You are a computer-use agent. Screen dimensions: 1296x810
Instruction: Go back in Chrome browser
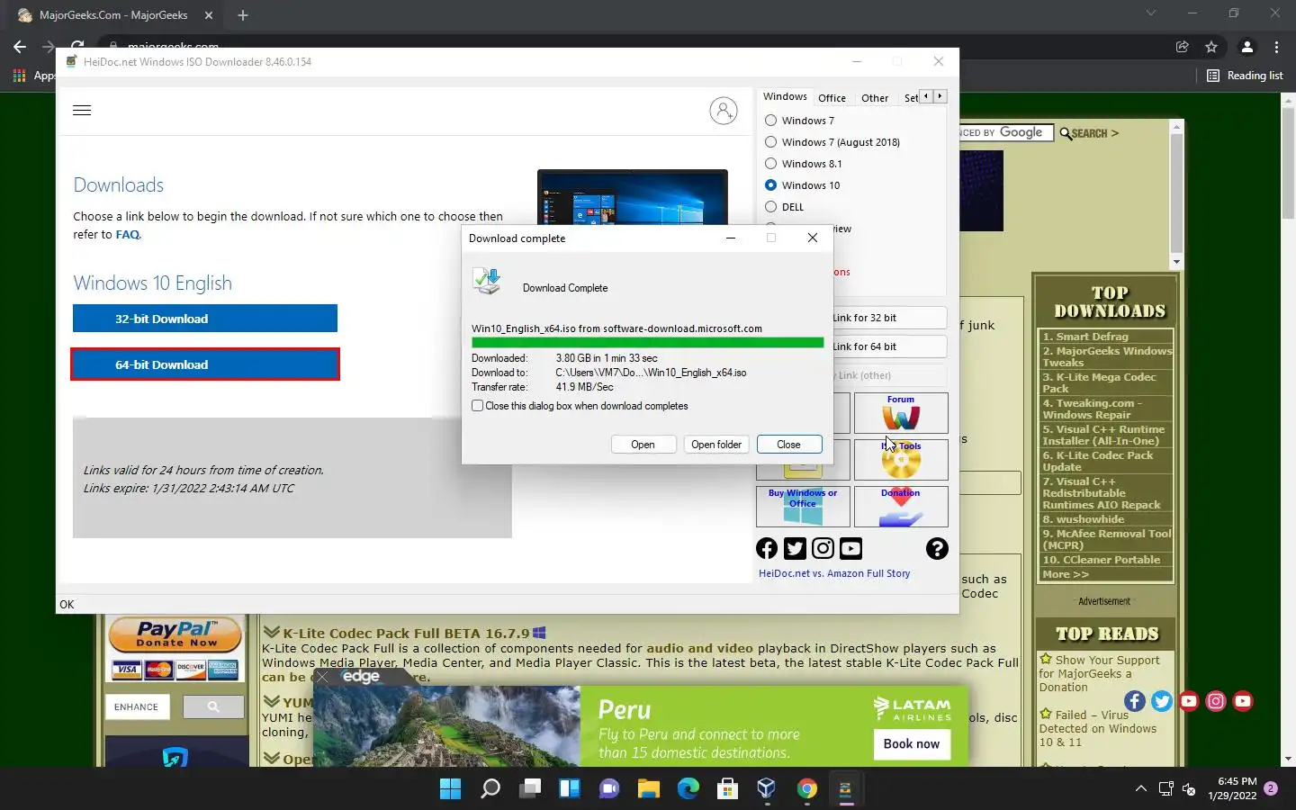tap(20, 47)
